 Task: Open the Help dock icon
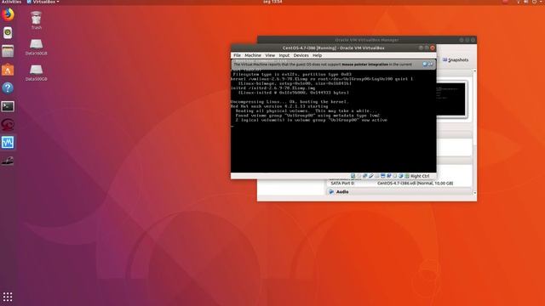point(8,88)
